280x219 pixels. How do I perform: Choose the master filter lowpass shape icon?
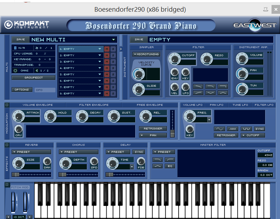coord(157,160)
